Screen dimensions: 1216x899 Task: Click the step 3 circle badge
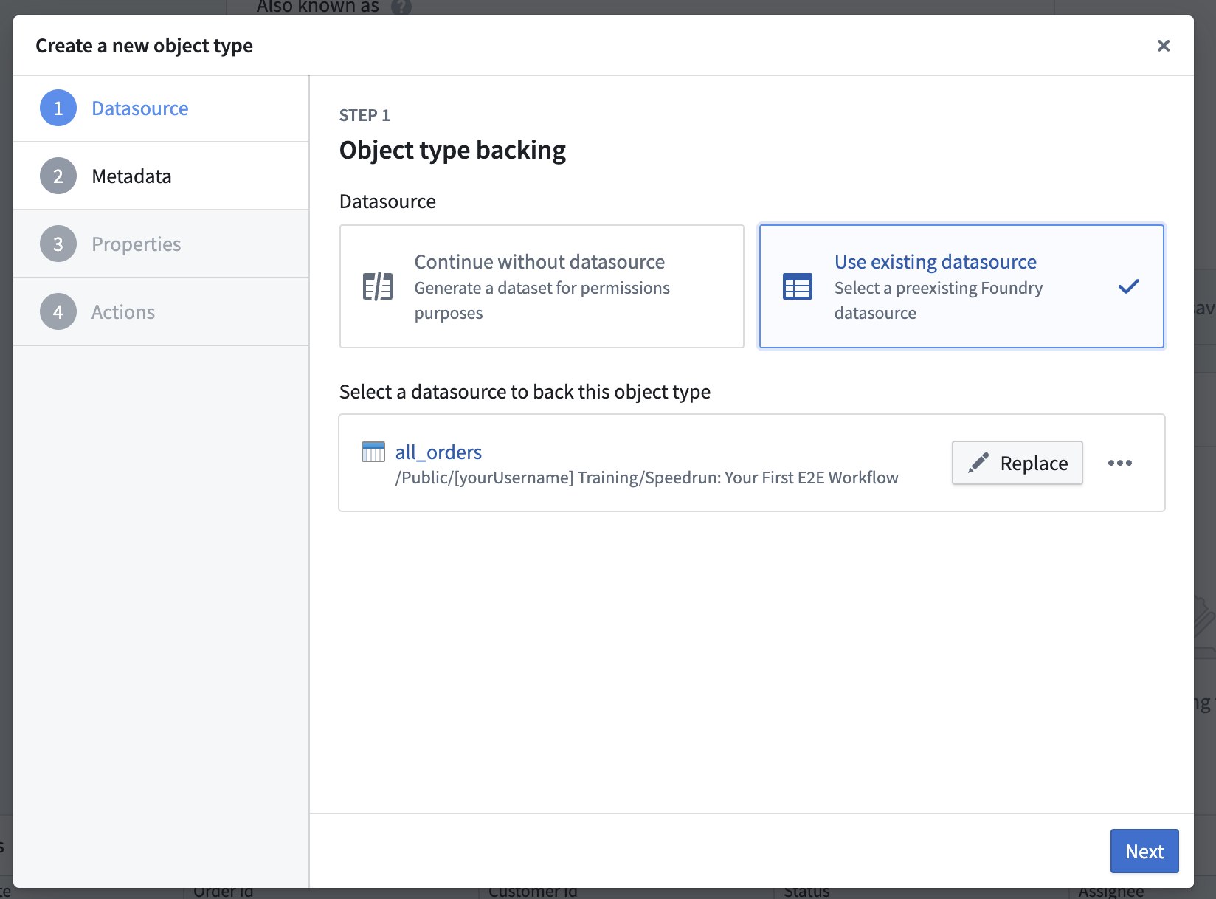[x=58, y=244]
